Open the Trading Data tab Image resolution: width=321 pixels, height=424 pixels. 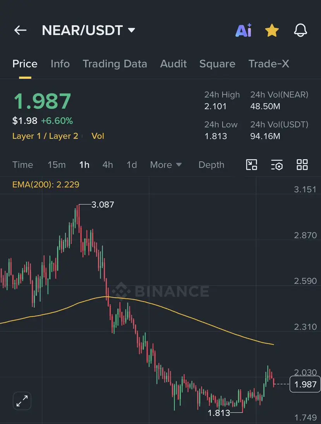(x=115, y=64)
